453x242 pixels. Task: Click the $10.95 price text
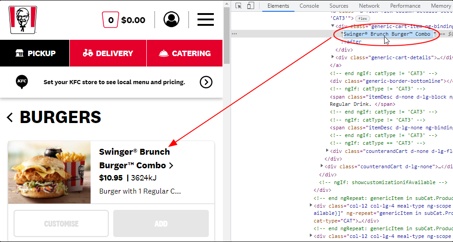coord(111,178)
